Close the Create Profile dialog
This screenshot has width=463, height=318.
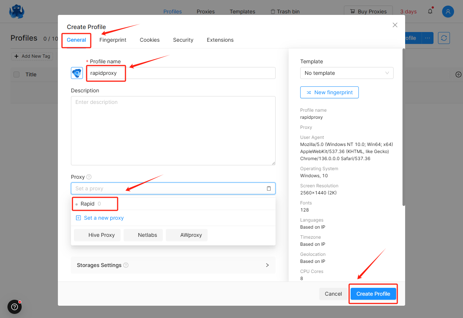pyautogui.click(x=395, y=25)
